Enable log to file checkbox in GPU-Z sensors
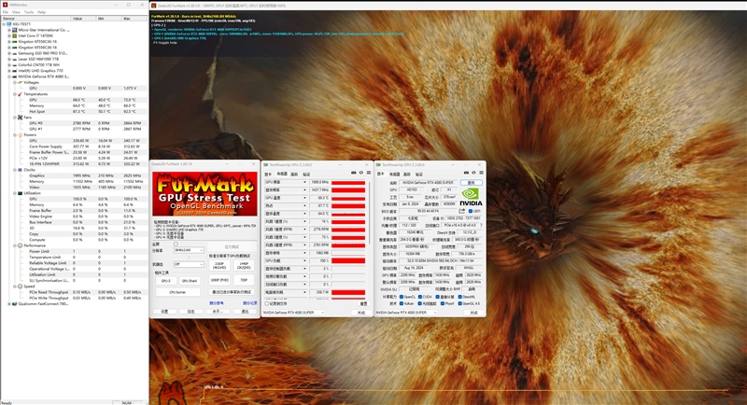Viewport: 747px width, 405px height. 267,303
